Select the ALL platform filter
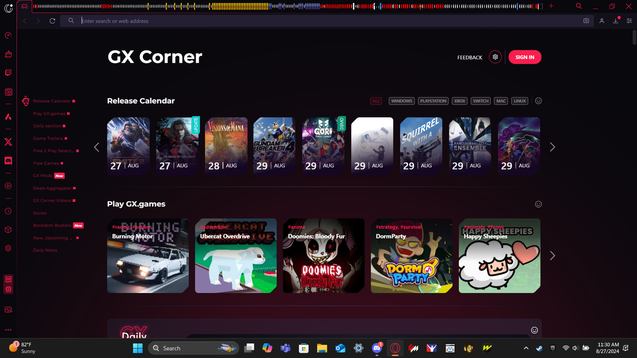Screen dimensions: 637x358 pyautogui.click(x=376, y=101)
